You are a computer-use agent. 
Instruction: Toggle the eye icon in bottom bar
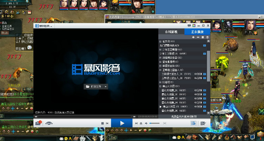49,123
